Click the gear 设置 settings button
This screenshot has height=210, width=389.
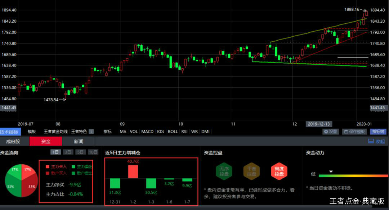coord(331,132)
